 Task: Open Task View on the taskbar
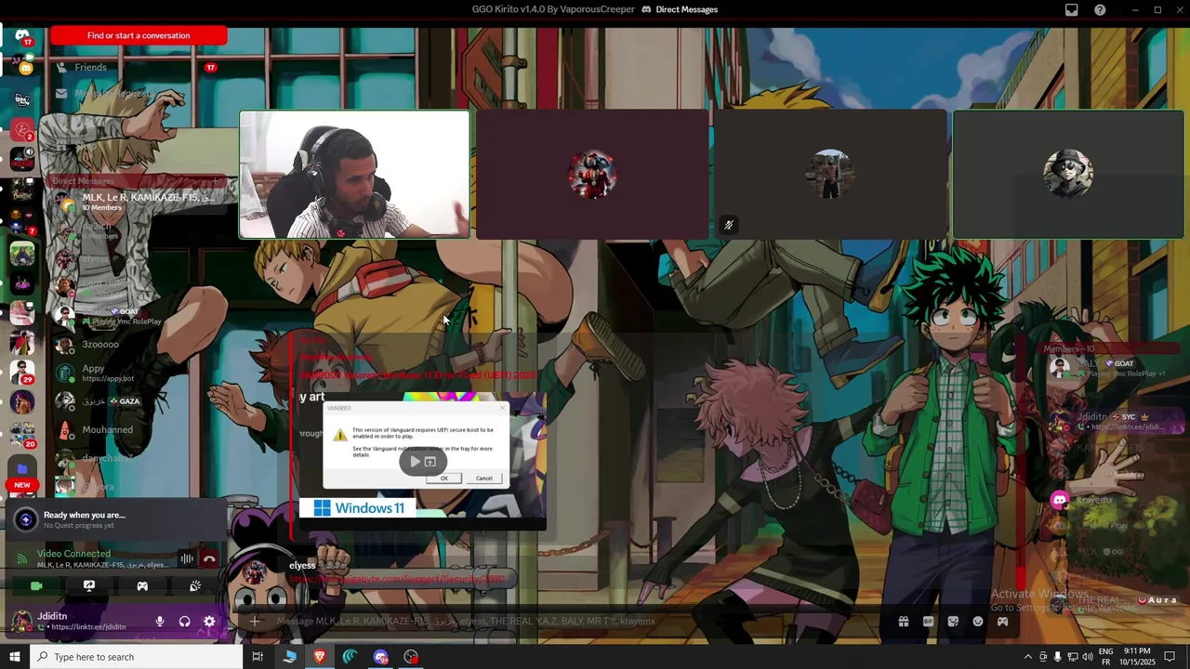pos(258,657)
